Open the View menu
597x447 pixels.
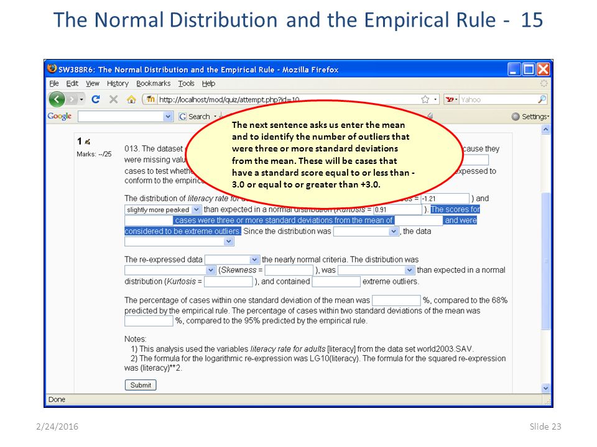pyautogui.click(x=92, y=84)
